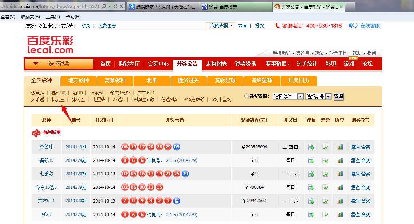The image size is (414, 224).
Task: Click the 排列三 lottery link
Action: point(58,99)
